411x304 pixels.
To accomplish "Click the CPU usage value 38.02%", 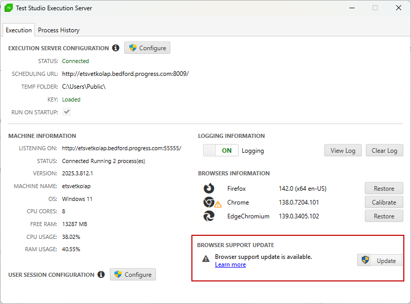I will pyautogui.click(x=71, y=237).
